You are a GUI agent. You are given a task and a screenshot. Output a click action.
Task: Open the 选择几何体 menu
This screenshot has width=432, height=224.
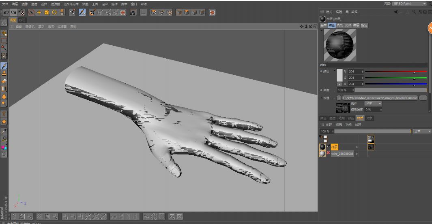tap(71, 4)
